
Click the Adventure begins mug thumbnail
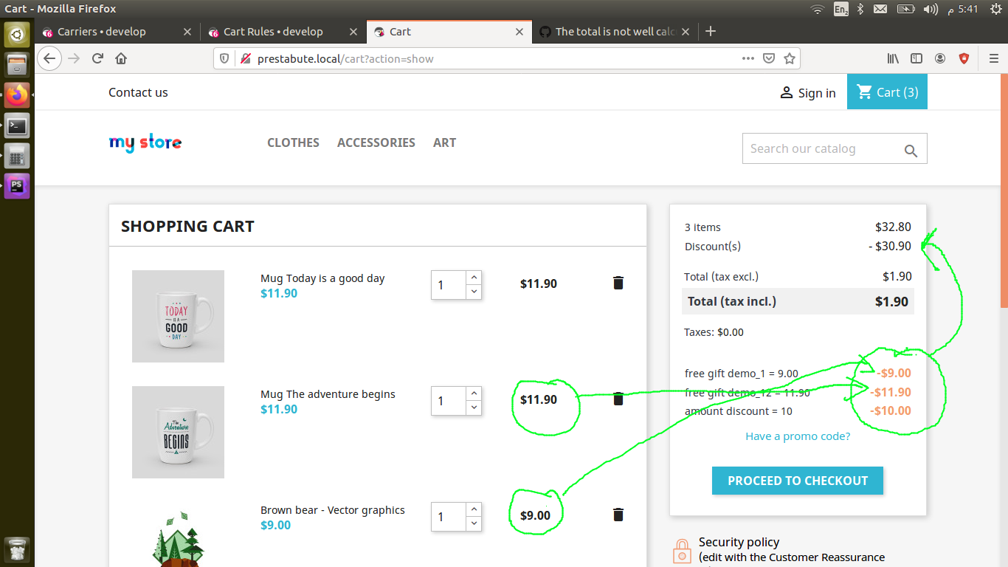point(178,432)
